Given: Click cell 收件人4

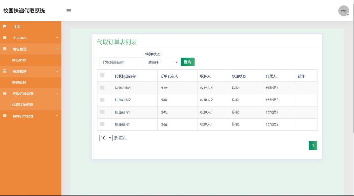Looking at the screenshot, I should tap(206, 88).
